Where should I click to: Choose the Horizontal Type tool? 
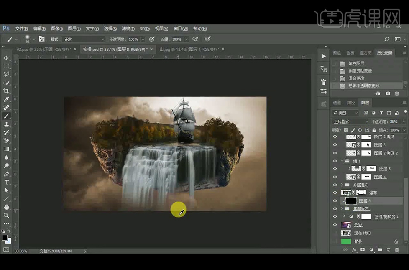point(6,182)
